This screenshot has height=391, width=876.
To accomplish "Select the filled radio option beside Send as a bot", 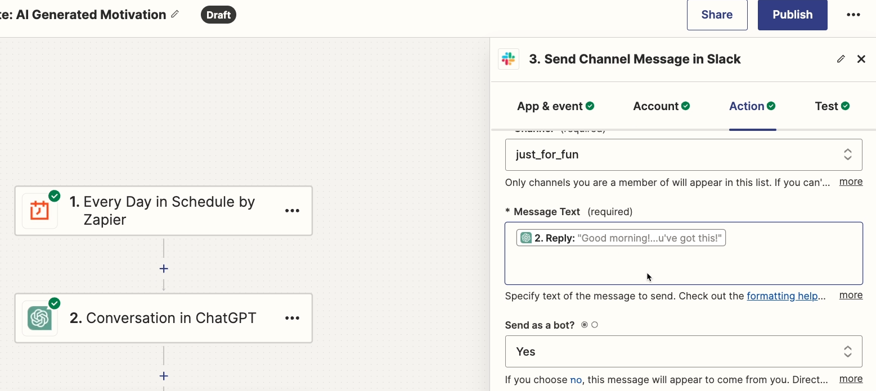I will pos(585,325).
